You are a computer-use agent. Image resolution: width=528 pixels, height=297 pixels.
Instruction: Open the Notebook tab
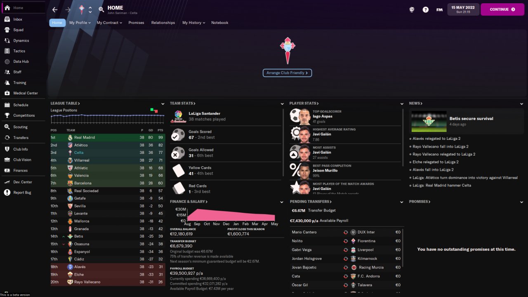pos(220,23)
